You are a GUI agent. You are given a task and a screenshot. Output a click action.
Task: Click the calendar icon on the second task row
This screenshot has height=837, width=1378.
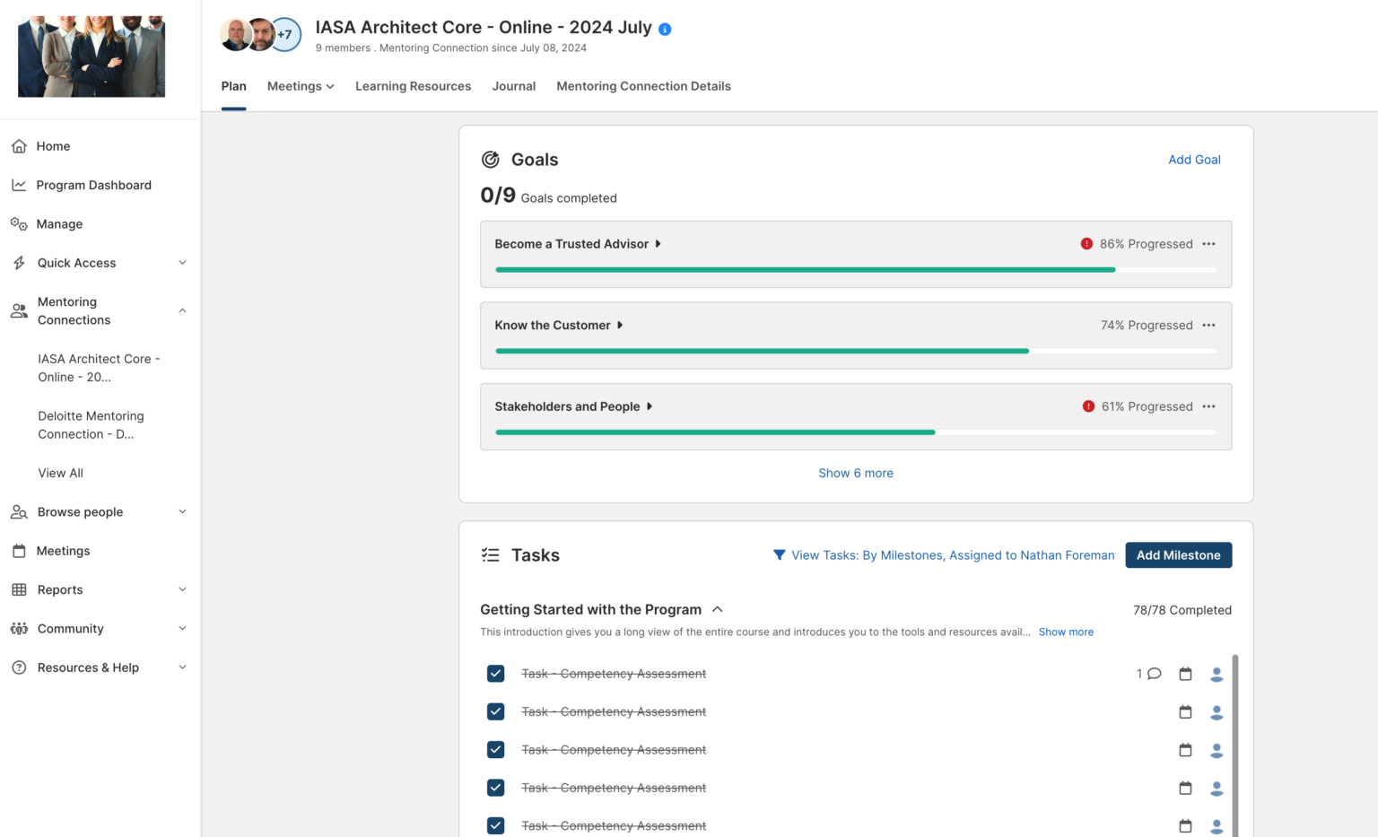point(1185,711)
